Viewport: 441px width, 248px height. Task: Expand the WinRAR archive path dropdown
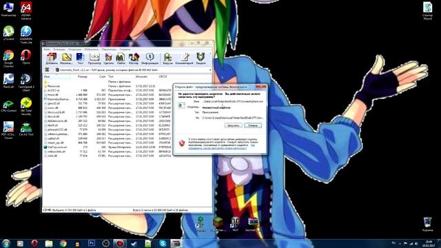click(x=209, y=70)
